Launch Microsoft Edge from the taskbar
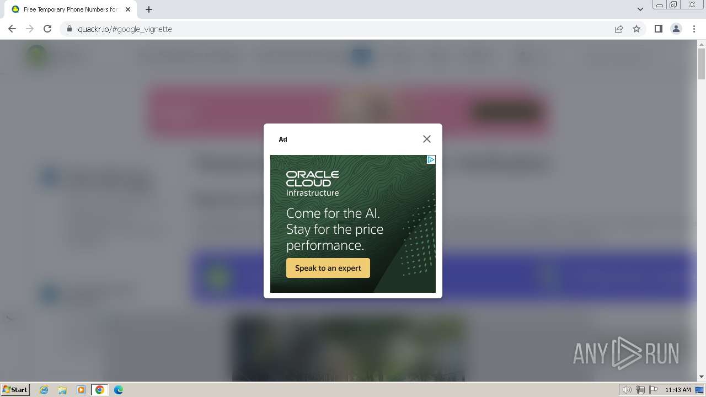This screenshot has height=397, width=706. point(119,390)
